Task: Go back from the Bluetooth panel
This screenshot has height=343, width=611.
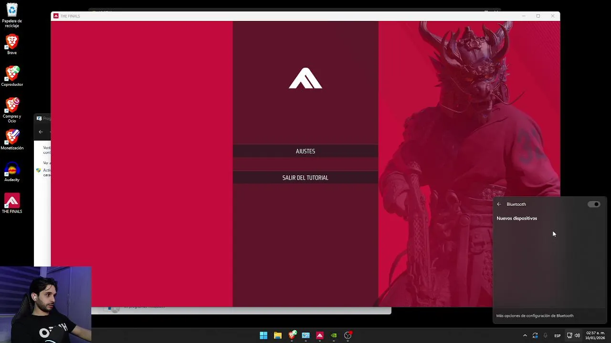Action: tap(499, 204)
